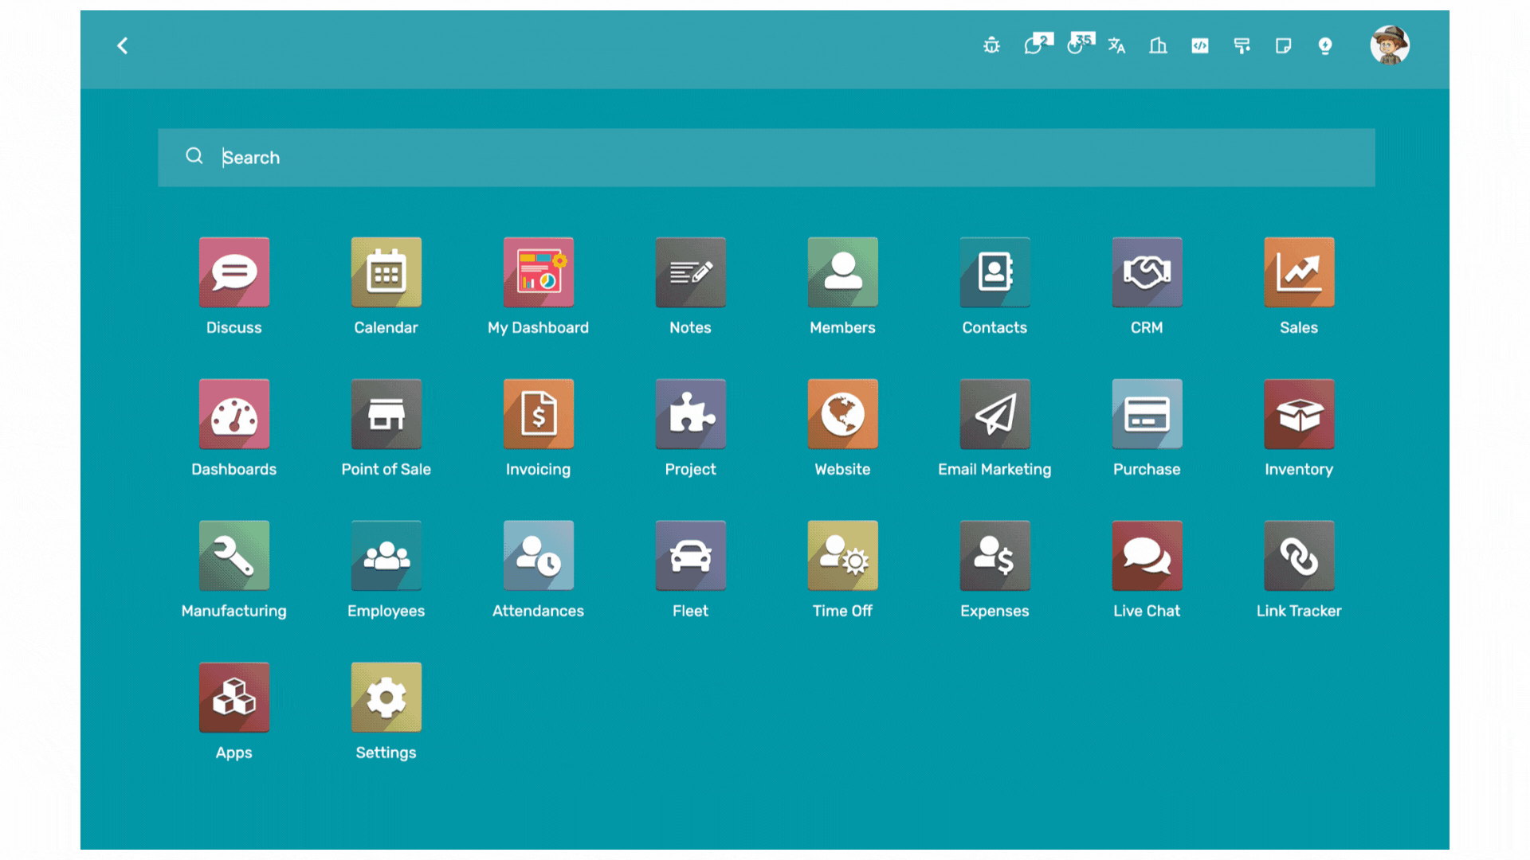Click the paint roller theme icon
This screenshot has height=860, width=1530.
point(1242,45)
